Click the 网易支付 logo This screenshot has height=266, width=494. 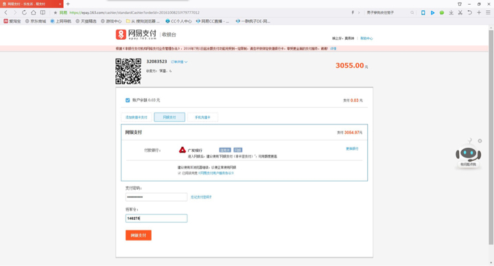pos(136,34)
